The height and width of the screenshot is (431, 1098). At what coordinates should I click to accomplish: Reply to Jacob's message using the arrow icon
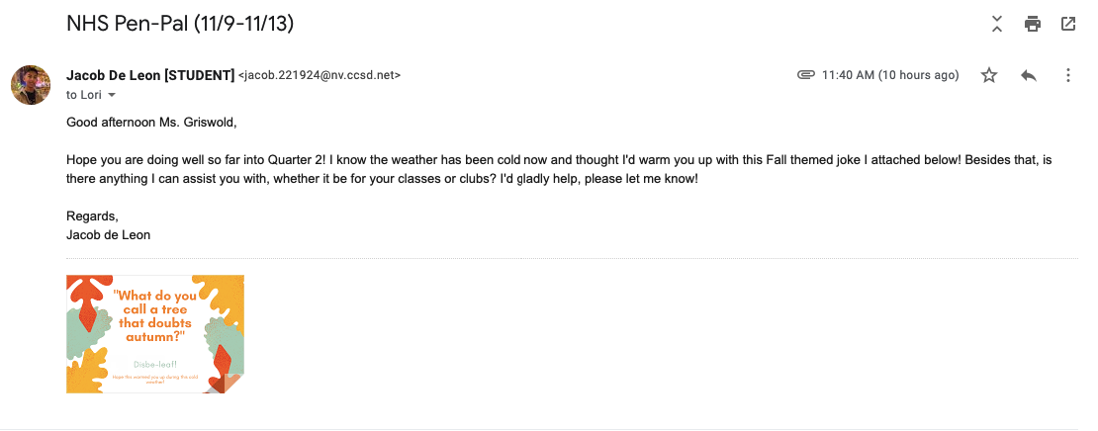[1029, 75]
